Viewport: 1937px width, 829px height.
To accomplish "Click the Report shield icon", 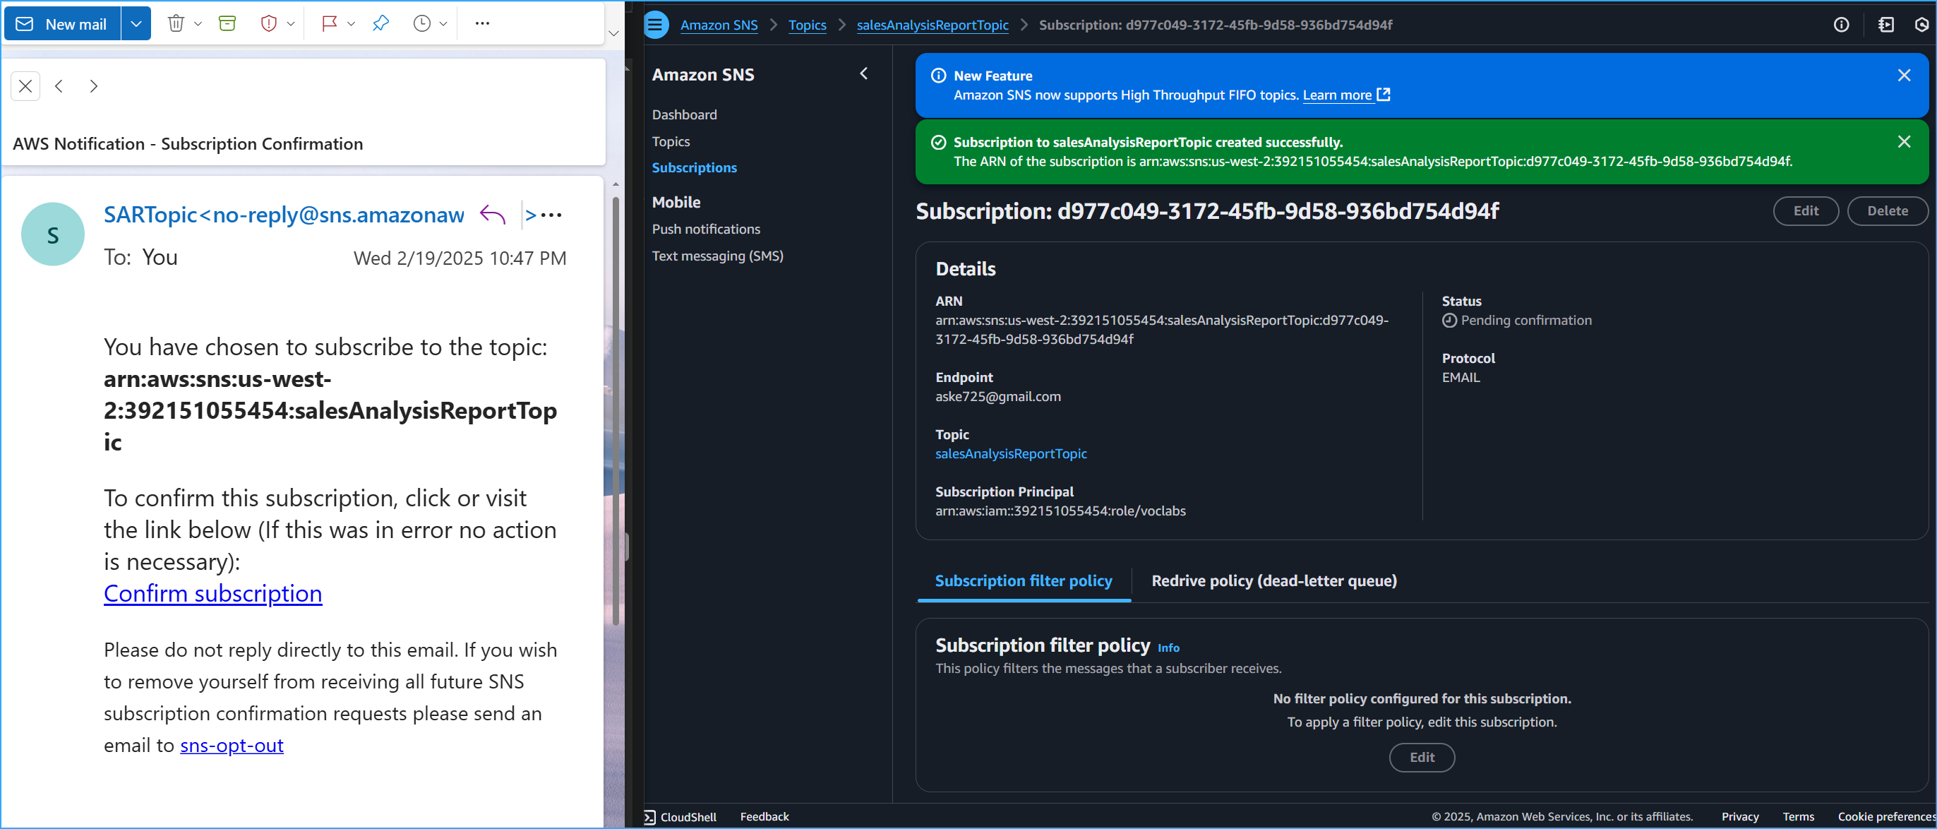I will 268,23.
